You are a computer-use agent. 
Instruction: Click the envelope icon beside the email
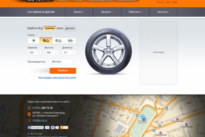(x=29, y=120)
